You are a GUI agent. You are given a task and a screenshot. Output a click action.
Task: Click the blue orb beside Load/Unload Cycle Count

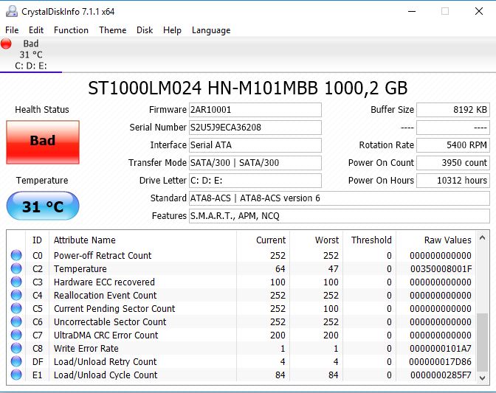click(16, 375)
